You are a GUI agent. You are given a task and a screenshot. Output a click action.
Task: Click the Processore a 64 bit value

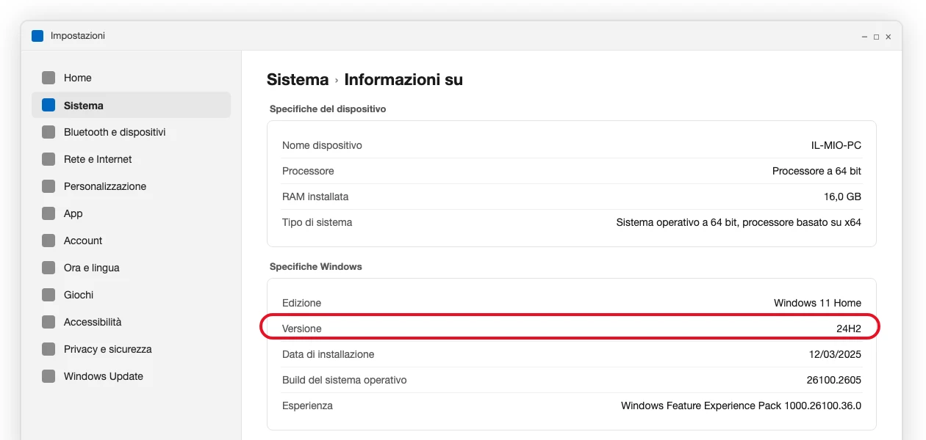[816, 171]
